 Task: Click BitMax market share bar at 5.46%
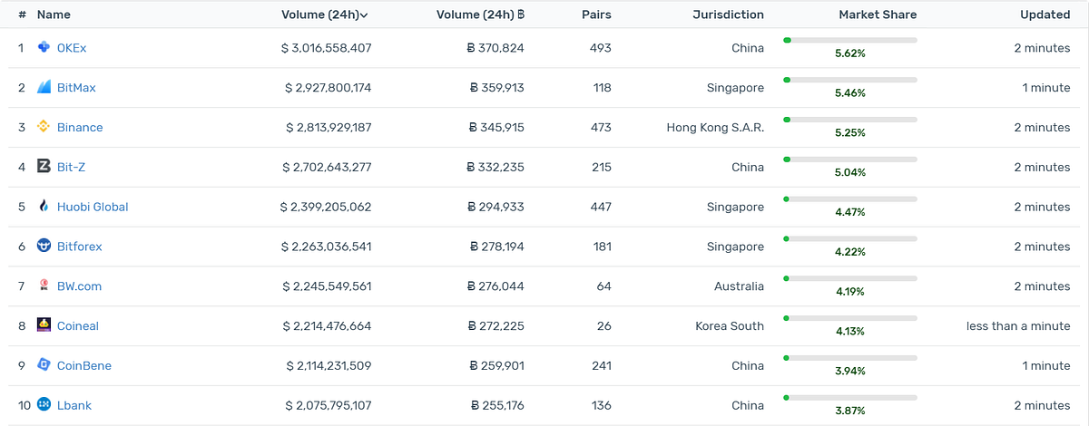850,80
